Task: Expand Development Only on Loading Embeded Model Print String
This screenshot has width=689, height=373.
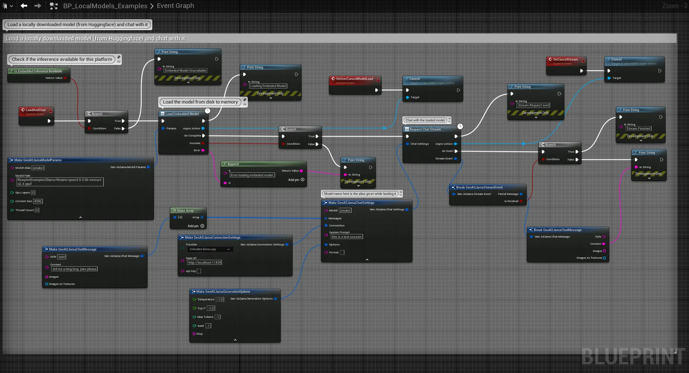Action: 271,98
